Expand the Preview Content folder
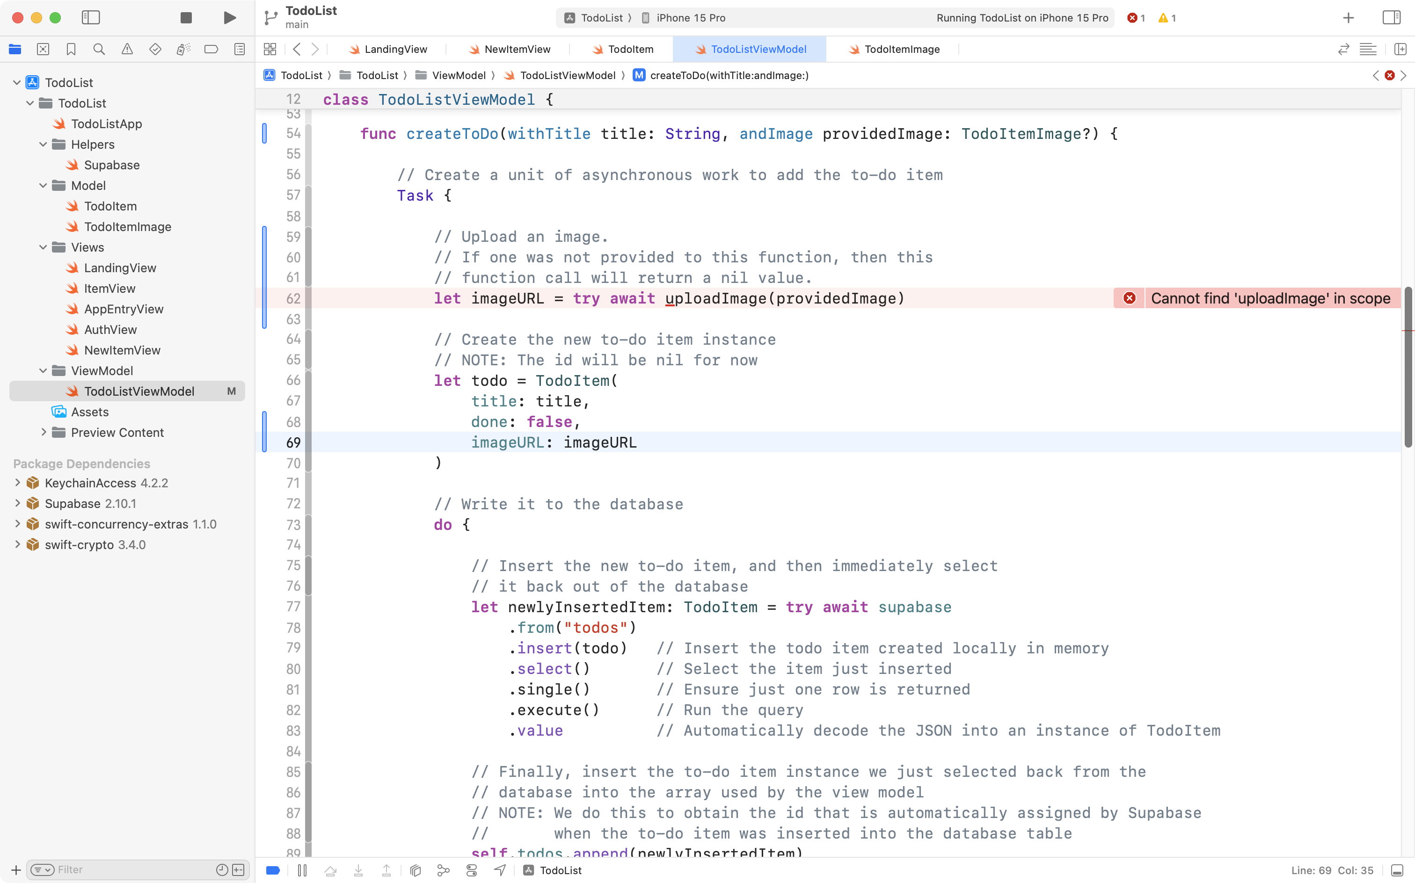This screenshot has height=883, width=1415. (43, 432)
